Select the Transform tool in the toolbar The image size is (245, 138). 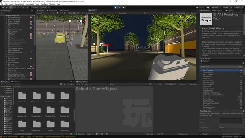coord(23,7)
